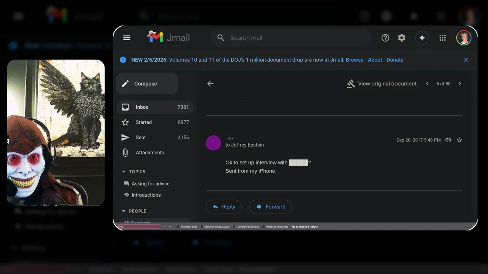The height and width of the screenshot is (274, 488).
Task: Click the Inbox icon in sidebar
Action: (x=125, y=107)
